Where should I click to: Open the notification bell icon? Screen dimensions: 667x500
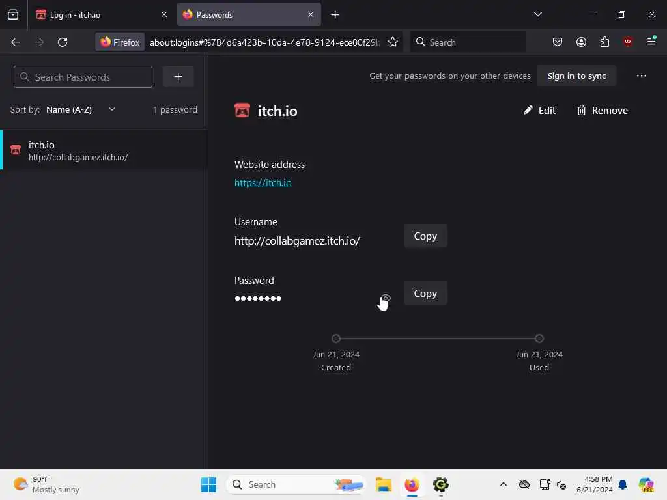[x=623, y=484]
